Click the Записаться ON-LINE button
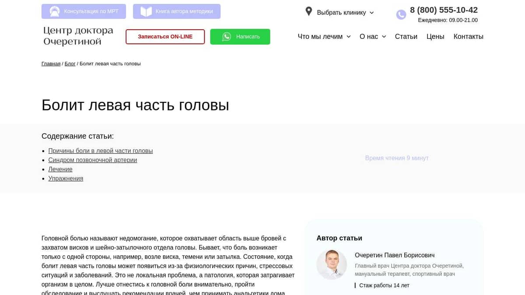This screenshot has width=525, height=295. tap(165, 37)
